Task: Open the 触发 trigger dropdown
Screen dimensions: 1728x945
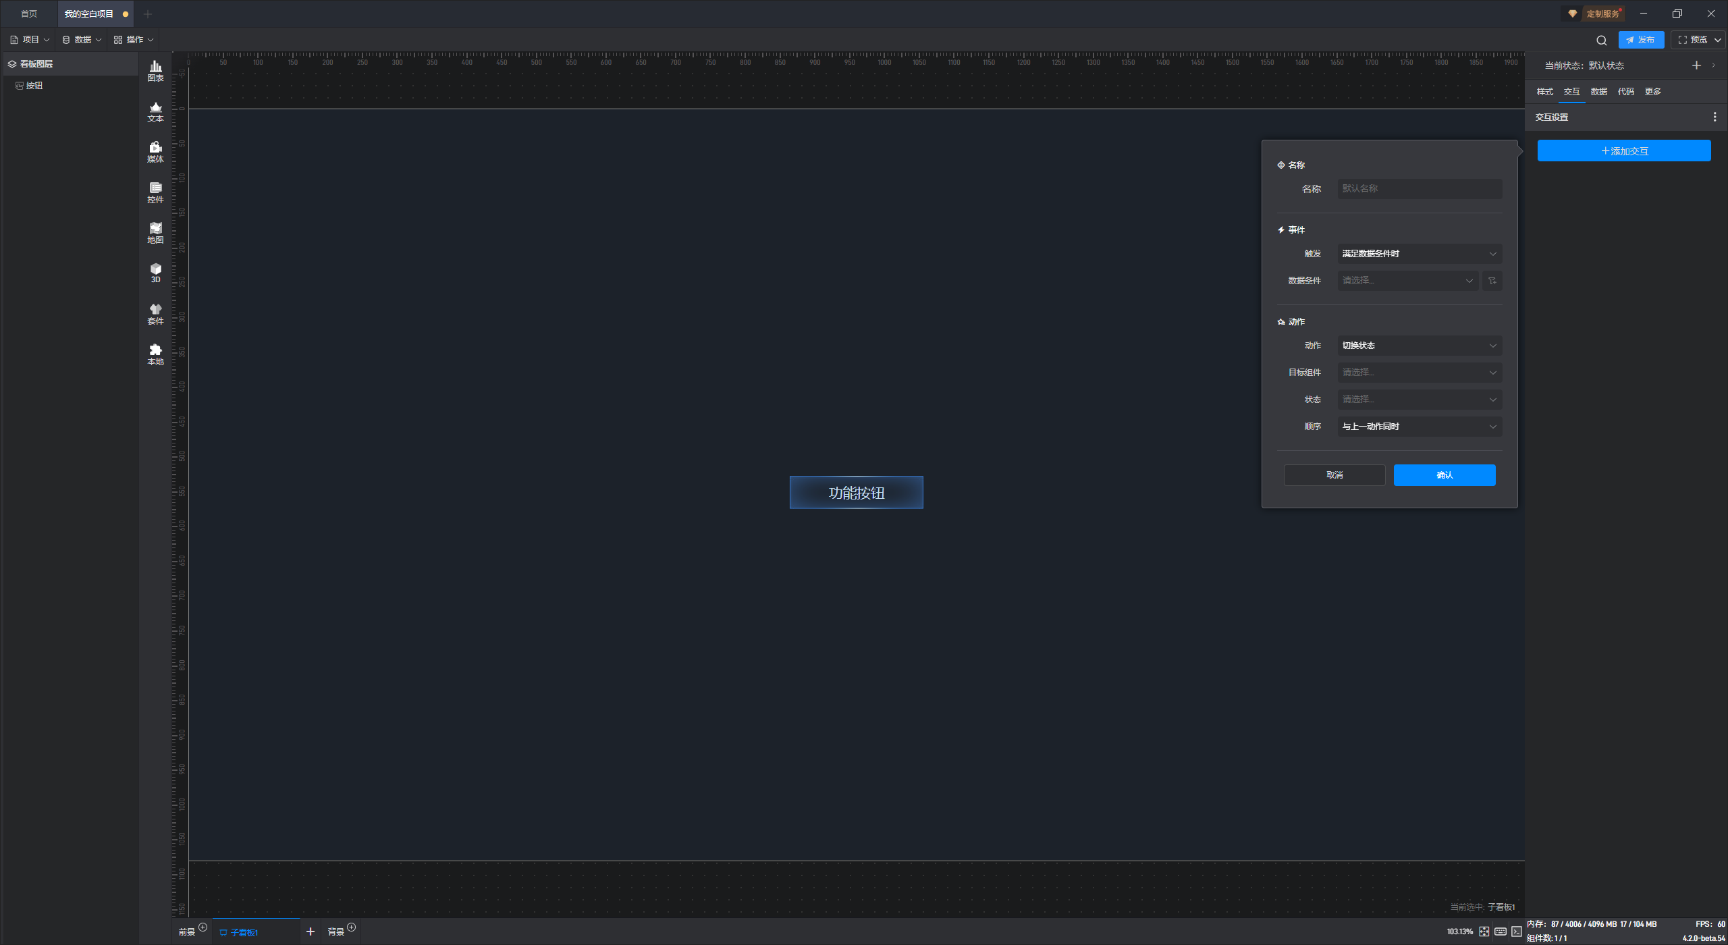Action: pos(1420,254)
